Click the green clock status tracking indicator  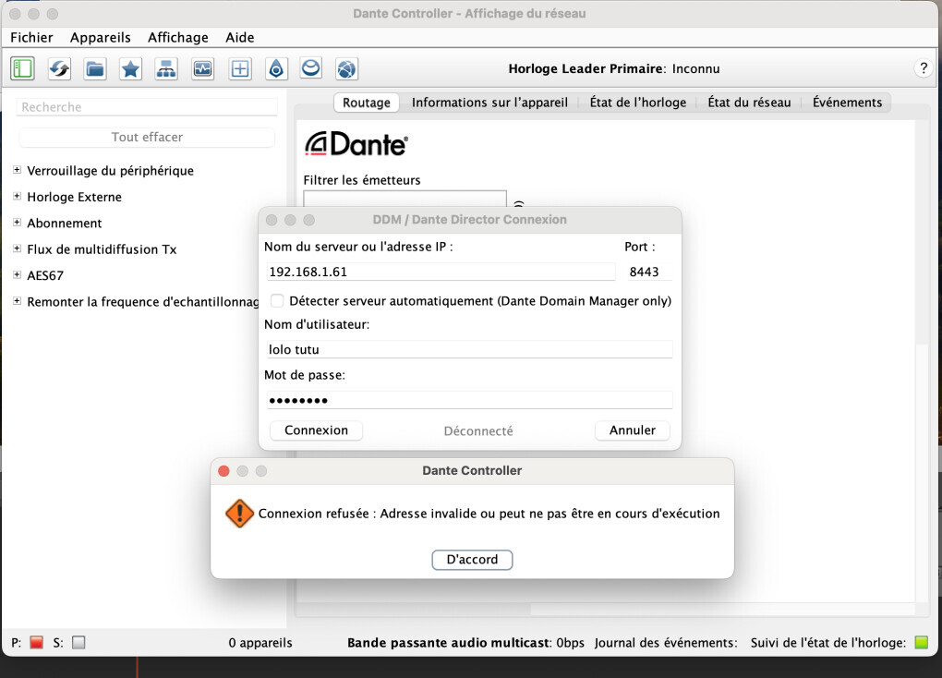coord(921,642)
